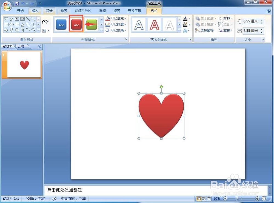
Task: Expand the WordArt styles gallery
Action: point(179,30)
